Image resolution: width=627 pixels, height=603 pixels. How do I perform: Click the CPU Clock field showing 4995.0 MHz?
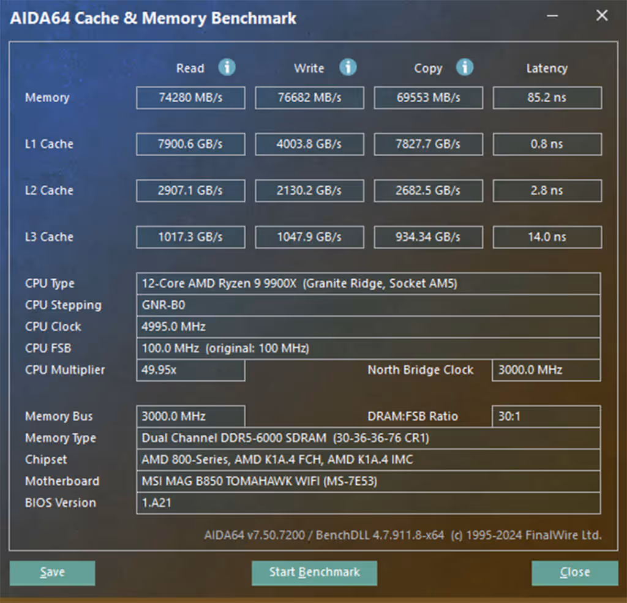click(369, 326)
